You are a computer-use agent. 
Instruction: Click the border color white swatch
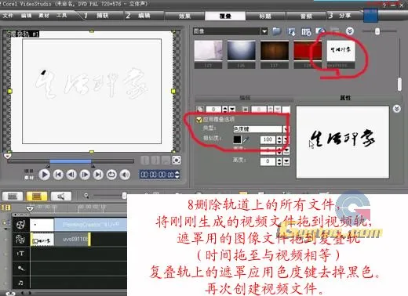point(286,109)
